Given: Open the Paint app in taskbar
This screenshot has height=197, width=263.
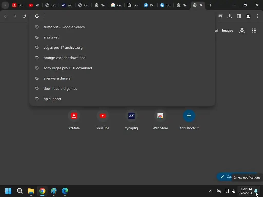Looking at the screenshot, I should pyautogui.click(x=54, y=191).
